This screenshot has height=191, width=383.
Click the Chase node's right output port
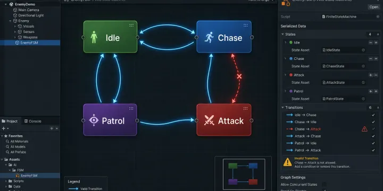coord(252,37)
